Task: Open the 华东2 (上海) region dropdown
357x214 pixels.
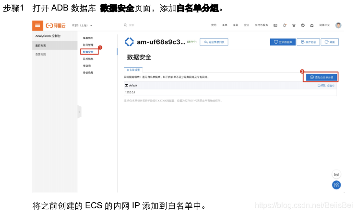Action: point(82,25)
